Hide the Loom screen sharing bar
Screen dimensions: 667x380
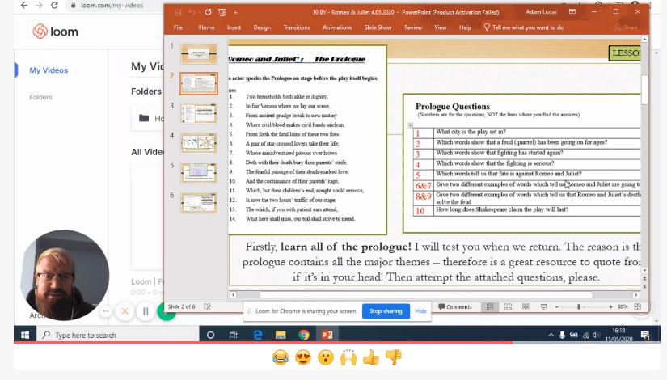pyautogui.click(x=420, y=310)
